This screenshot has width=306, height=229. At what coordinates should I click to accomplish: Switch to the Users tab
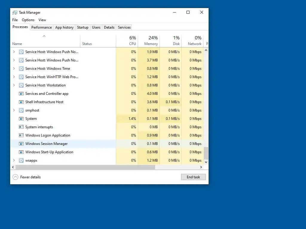96,27
